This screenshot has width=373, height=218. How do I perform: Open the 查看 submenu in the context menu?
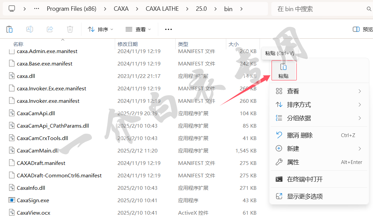319,91
